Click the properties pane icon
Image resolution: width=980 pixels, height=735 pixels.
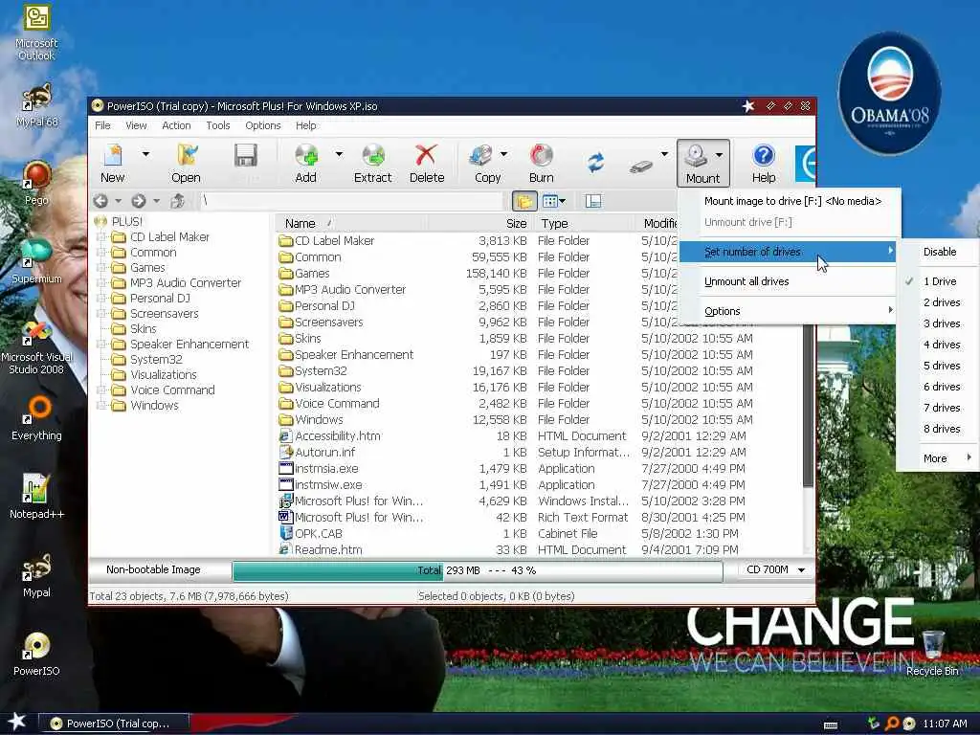(593, 201)
